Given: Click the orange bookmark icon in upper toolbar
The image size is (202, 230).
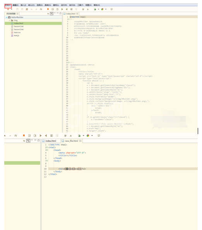Looking at the screenshot, I should 48,9.
